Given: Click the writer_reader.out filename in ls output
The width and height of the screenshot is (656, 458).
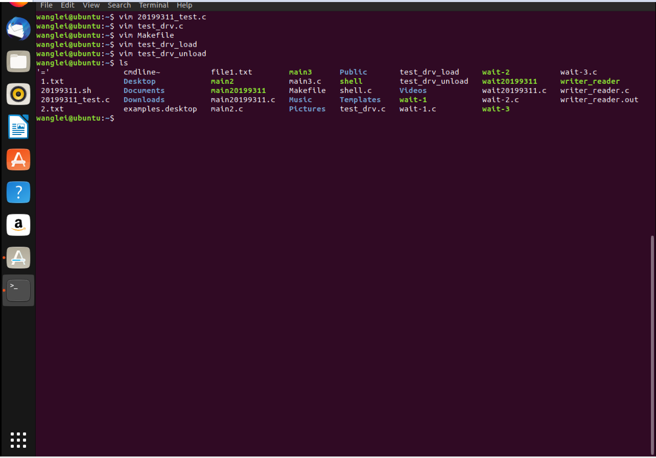Looking at the screenshot, I should (x=599, y=100).
